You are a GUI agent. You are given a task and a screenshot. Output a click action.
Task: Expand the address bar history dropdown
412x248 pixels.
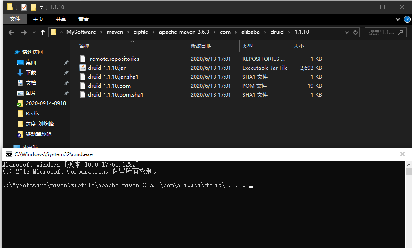tap(346, 32)
